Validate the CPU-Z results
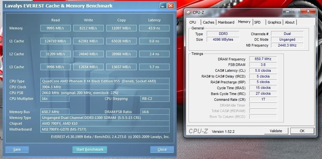The image size is (322, 159). tap(276, 131)
